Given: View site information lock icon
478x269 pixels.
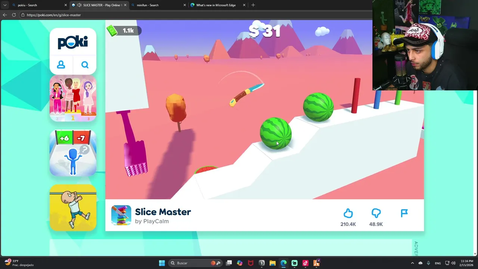Looking at the screenshot, I should (23, 15).
